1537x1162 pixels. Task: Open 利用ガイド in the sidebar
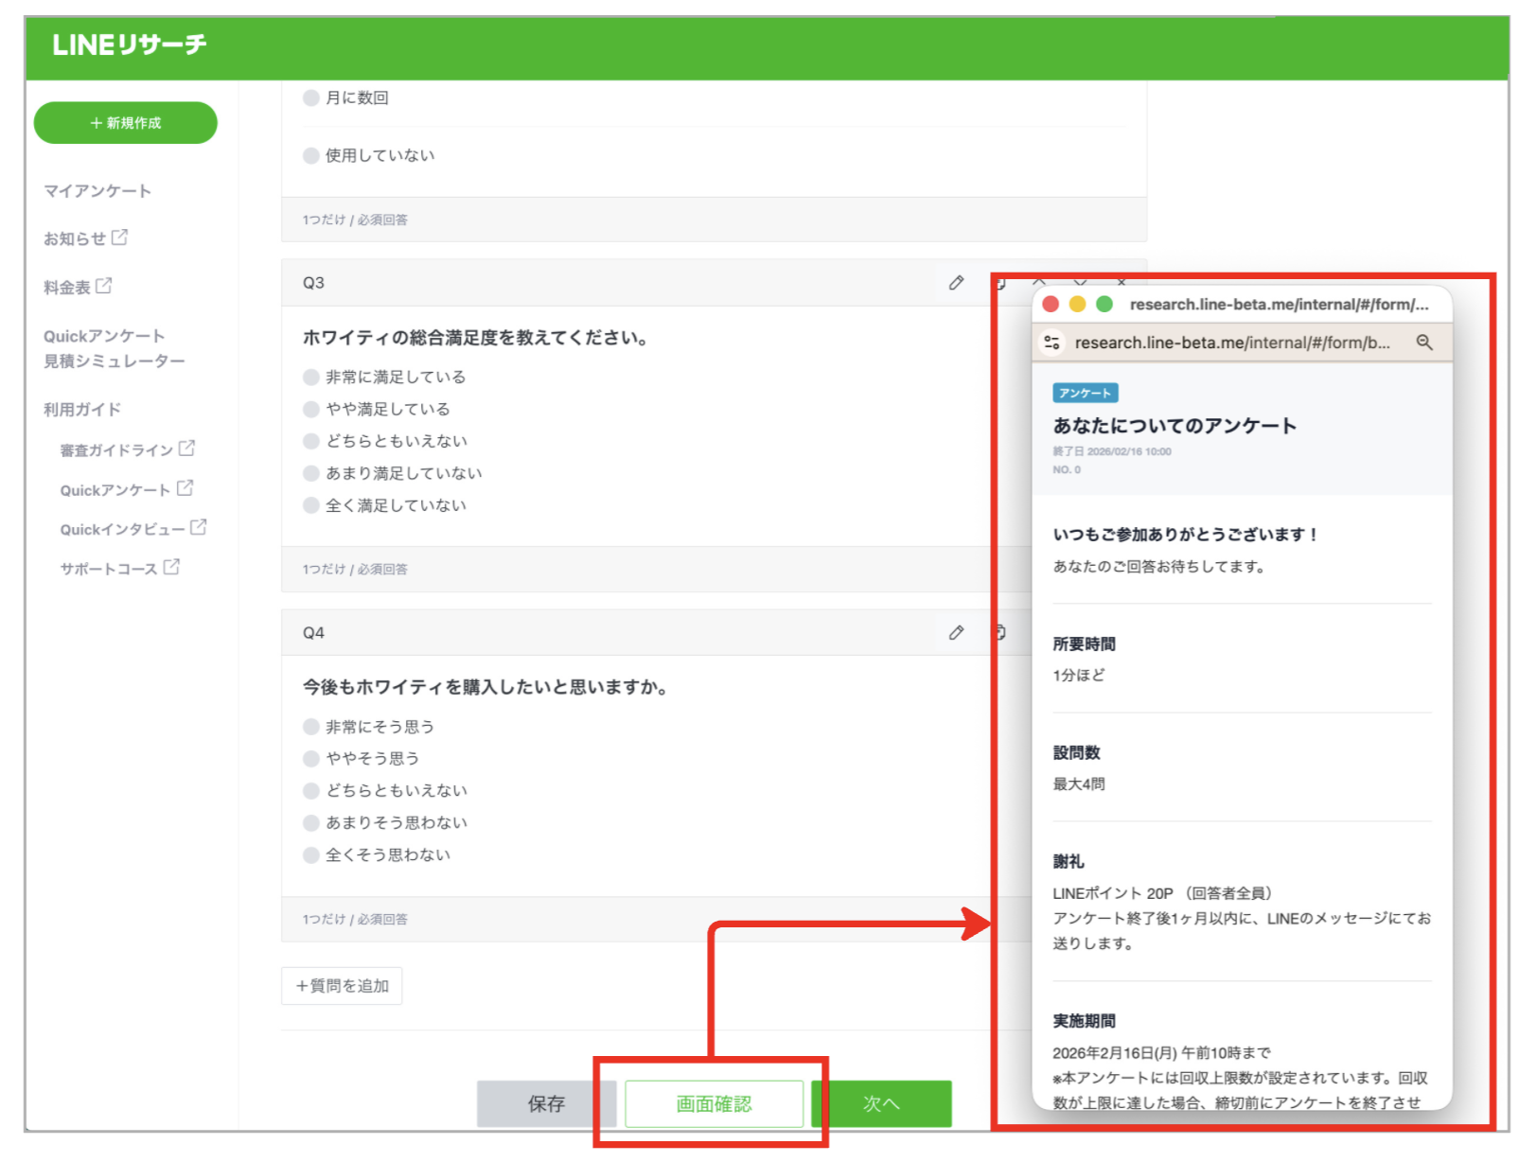pyautogui.click(x=82, y=410)
